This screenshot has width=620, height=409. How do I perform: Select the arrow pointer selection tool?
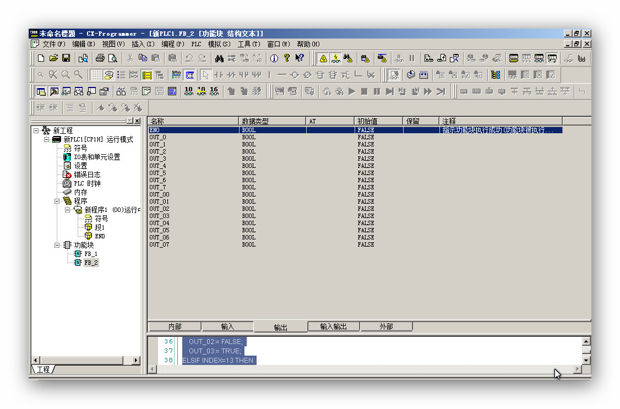(205, 75)
